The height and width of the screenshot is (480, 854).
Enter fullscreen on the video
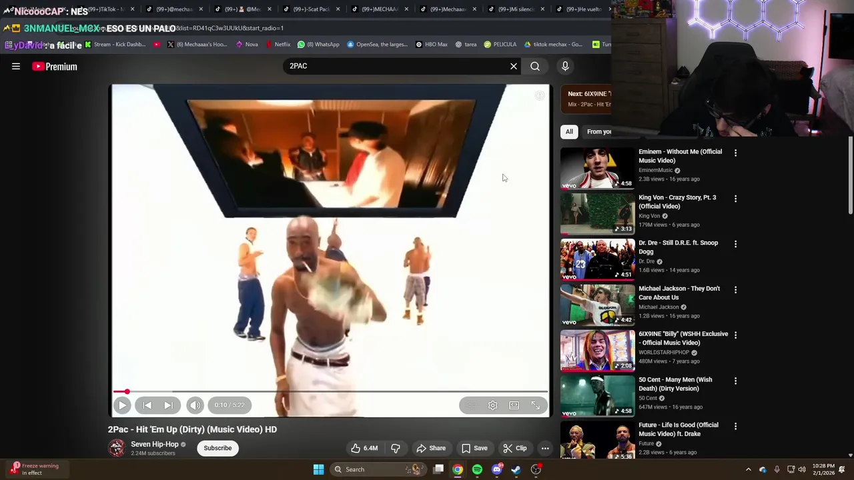click(535, 405)
